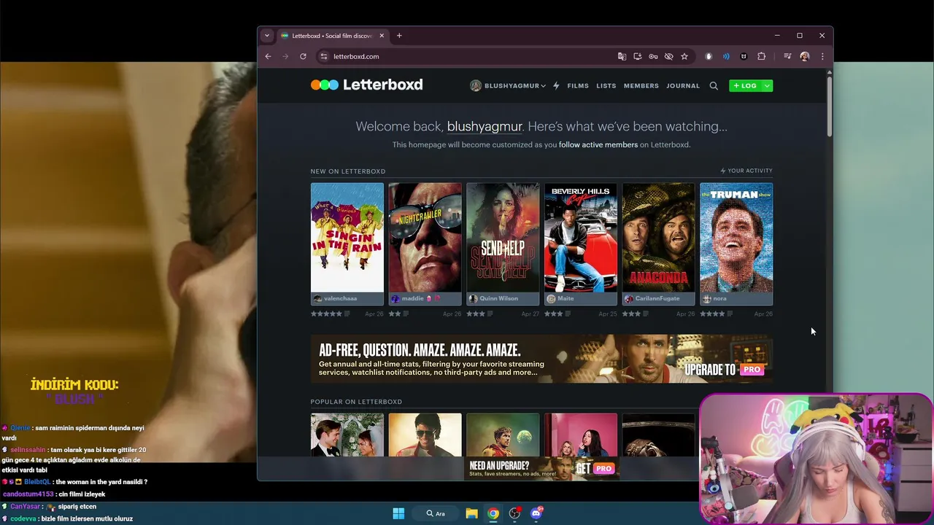The width and height of the screenshot is (934, 525).
Task: Open the review icon beside valenchaaa's rating
Action: coord(347,314)
